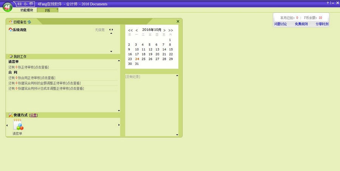The height and width of the screenshot is (171, 340).
Task: Select the F币 tab
Action: [48, 11]
